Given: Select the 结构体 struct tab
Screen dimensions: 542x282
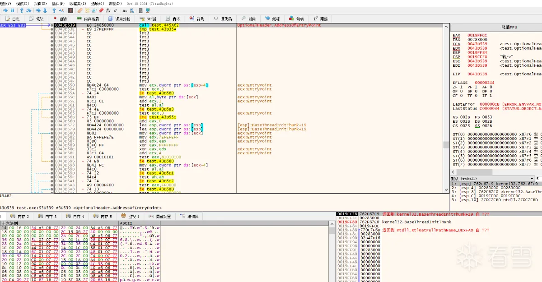Looking at the screenshot, I should click(x=189, y=217).
